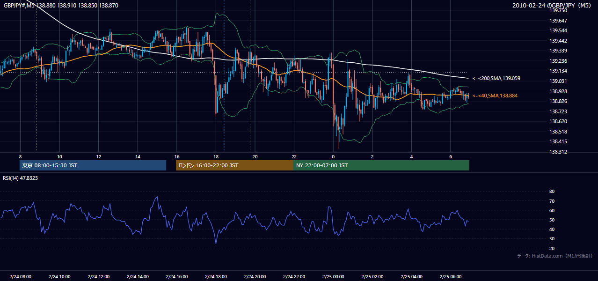
Task: Click the 139.134 price axis label
Action: (559, 71)
